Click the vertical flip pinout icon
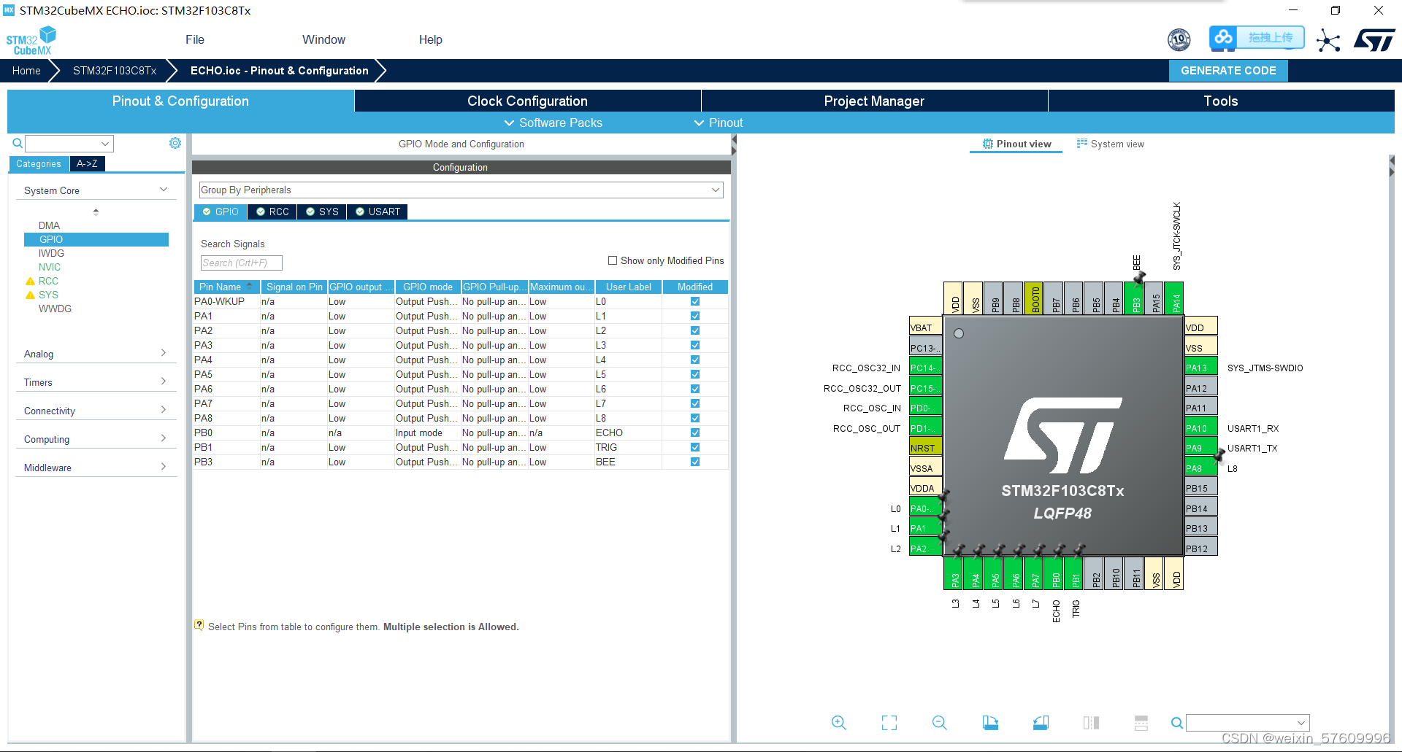This screenshot has height=752, width=1402. tap(1091, 723)
